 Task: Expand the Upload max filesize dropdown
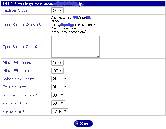click(x=60, y=79)
